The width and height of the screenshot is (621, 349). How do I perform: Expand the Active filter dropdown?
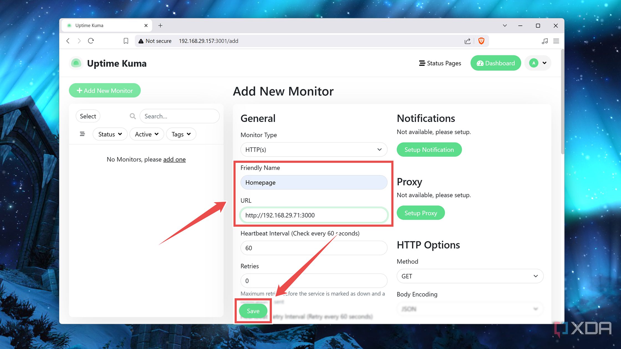click(146, 134)
